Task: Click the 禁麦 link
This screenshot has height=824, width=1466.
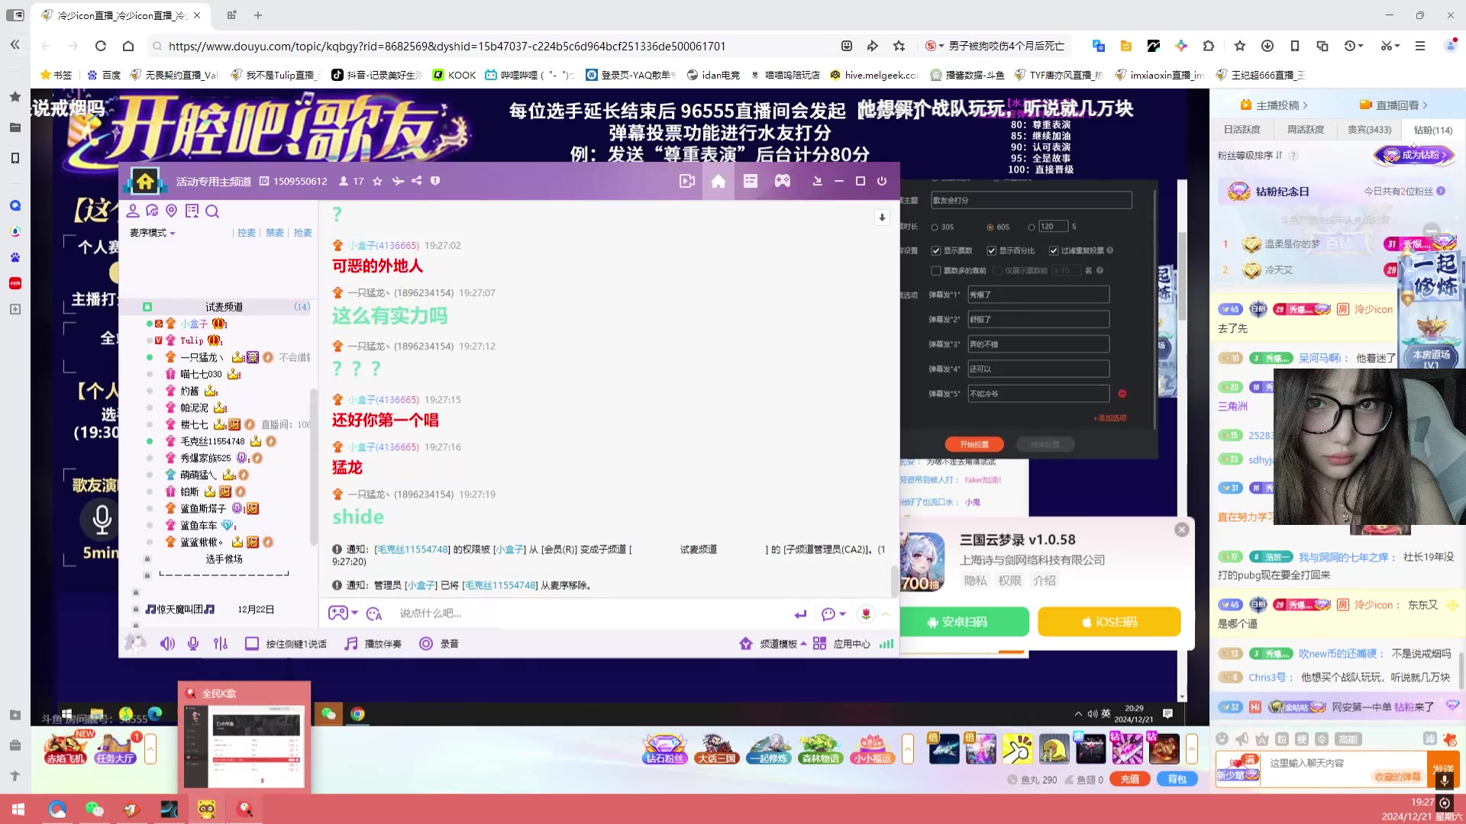Action: pyautogui.click(x=275, y=233)
